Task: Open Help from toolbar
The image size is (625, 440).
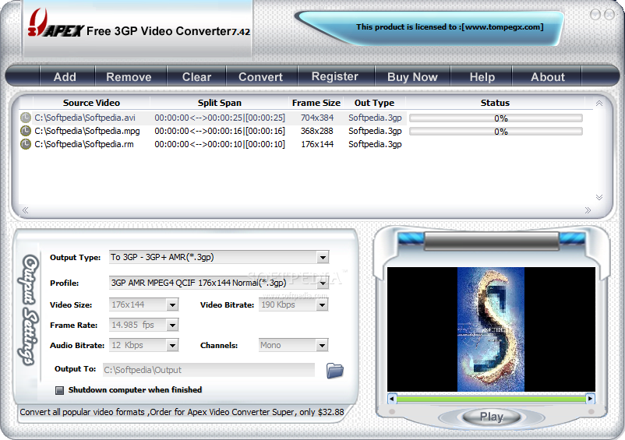Action: point(482,76)
